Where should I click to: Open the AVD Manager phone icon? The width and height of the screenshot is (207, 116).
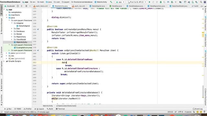(193, 2)
